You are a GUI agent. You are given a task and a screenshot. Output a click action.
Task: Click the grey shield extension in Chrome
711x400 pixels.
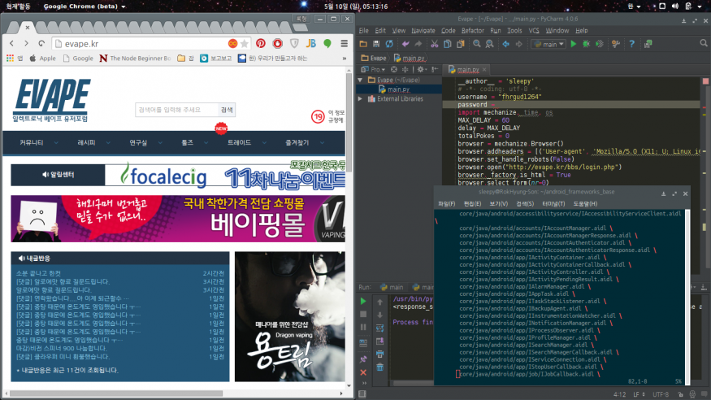pyautogui.click(x=294, y=44)
